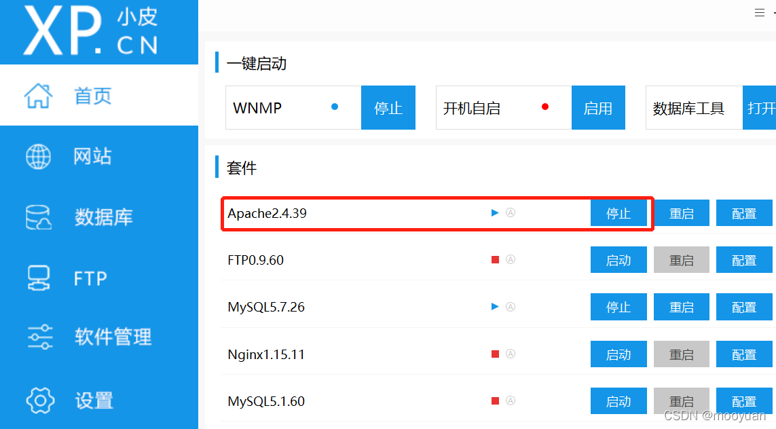This screenshot has height=429, width=776.
Task: Click the blue WNMP status dot
Action: (335, 107)
